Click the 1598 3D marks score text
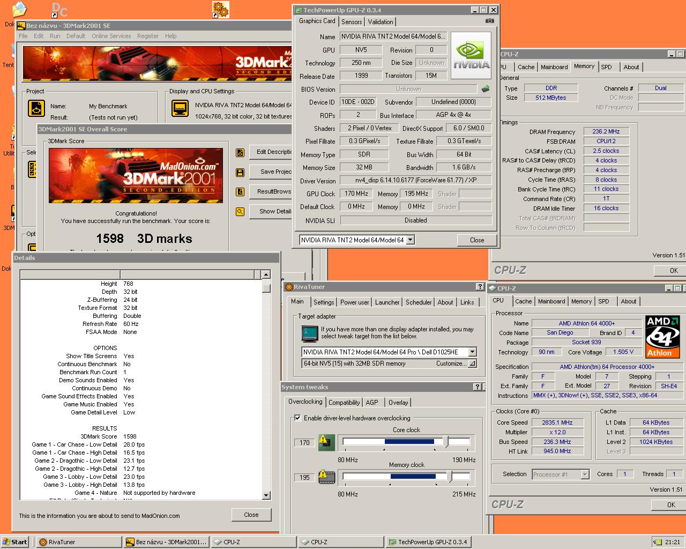This screenshot has width=686, height=549. click(x=144, y=239)
